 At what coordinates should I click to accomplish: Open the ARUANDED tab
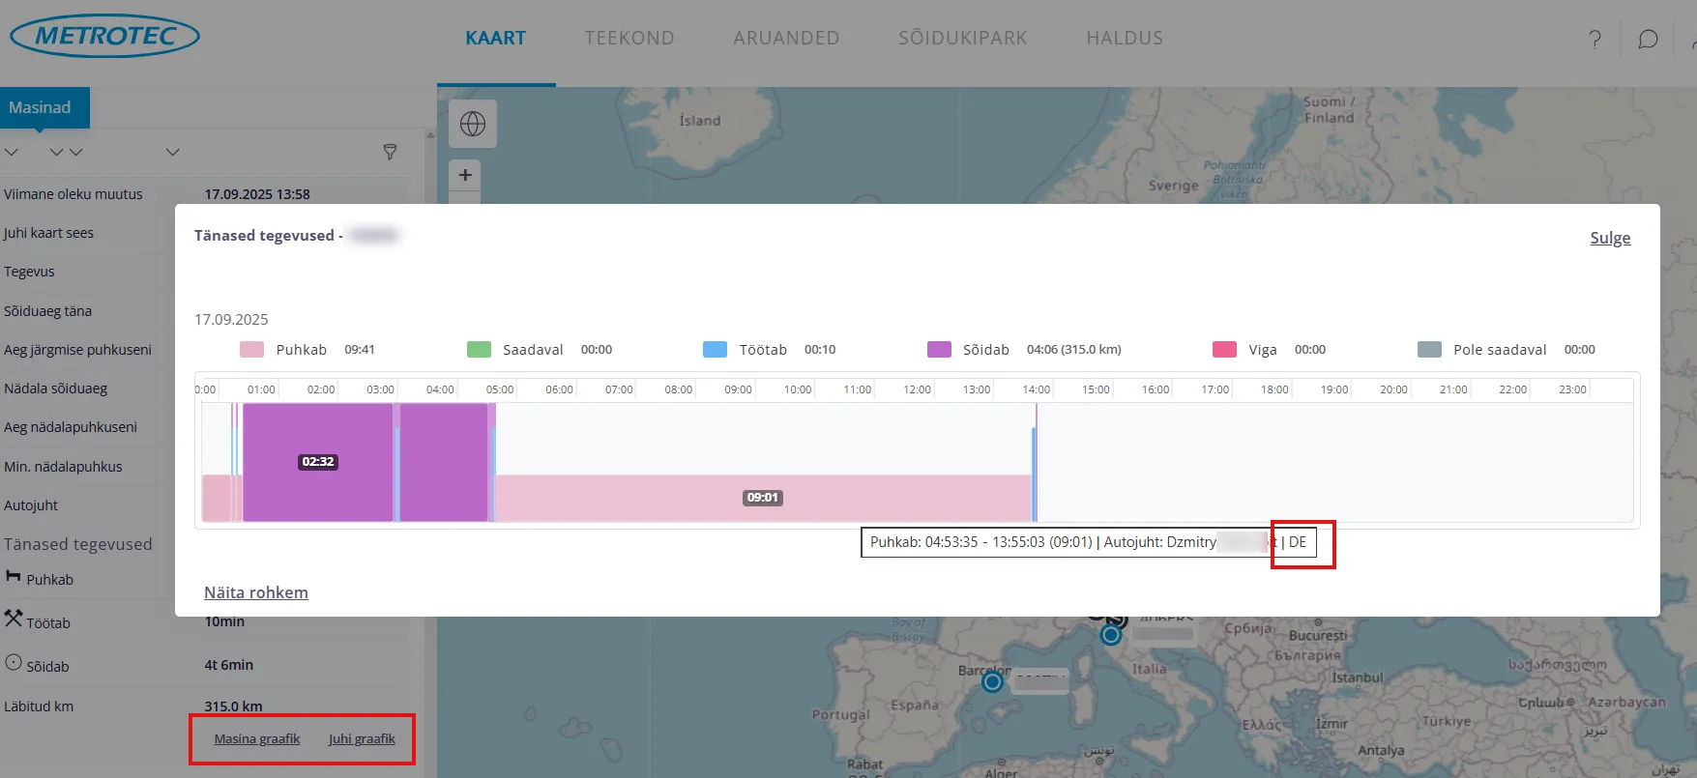pyautogui.click(x=786, y=38)
